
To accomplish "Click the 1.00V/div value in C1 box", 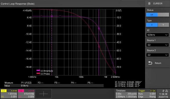I will (12, 94).
